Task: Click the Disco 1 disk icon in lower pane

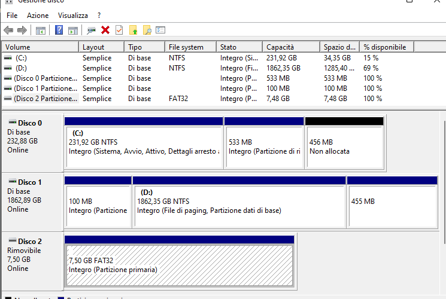Action: pyautogui.click(x=13, y=182)
